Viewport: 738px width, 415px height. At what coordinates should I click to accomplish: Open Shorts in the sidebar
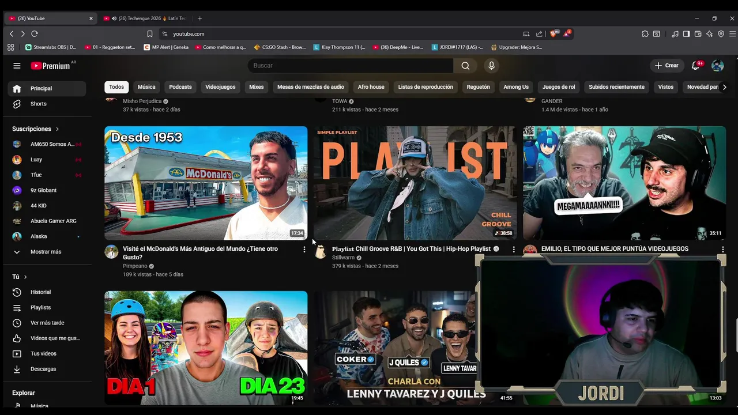click(x=46, y=104)
